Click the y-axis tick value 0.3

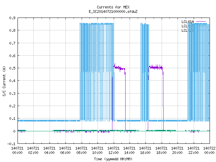[x=12, y=93]
